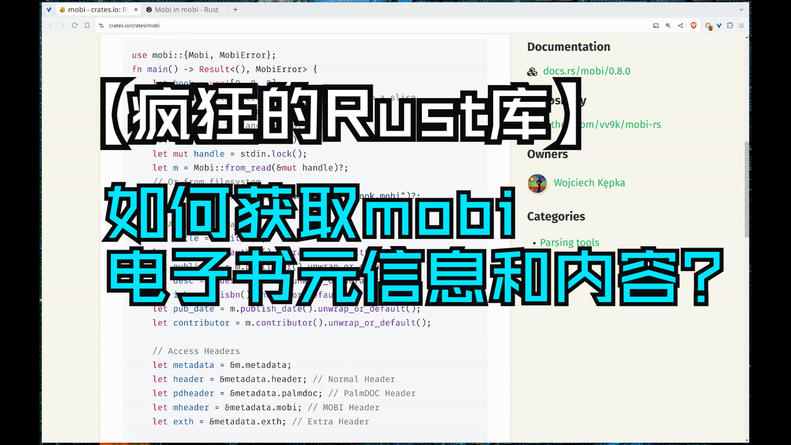Click the new tab plus button

pyautogui.click(x=236, y=9)
